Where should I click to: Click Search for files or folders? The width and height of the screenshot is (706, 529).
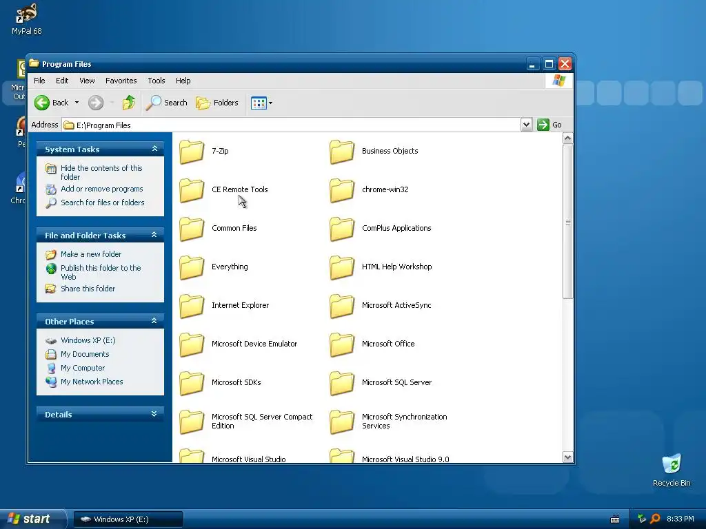coord(103,203)
